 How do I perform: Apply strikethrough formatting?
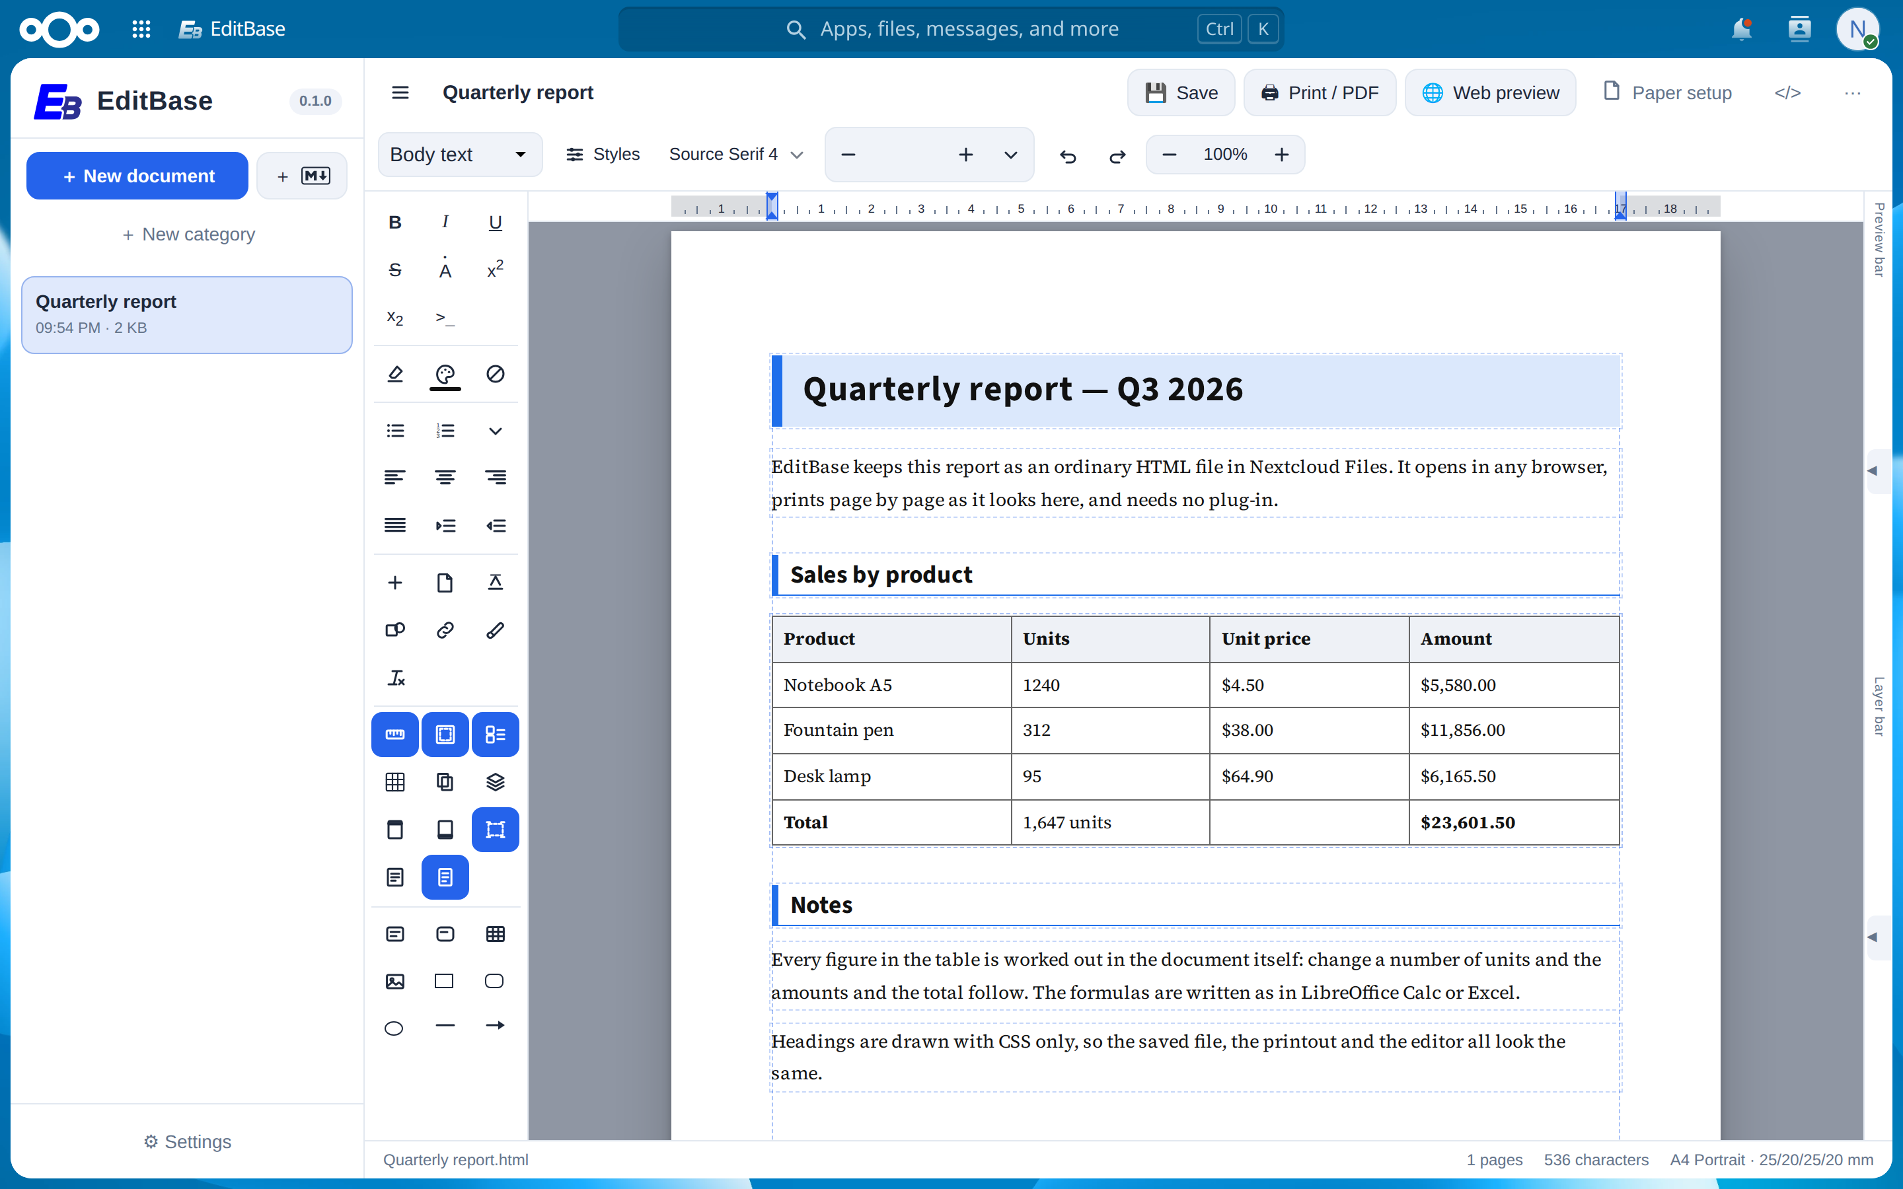tap(394, 270)
